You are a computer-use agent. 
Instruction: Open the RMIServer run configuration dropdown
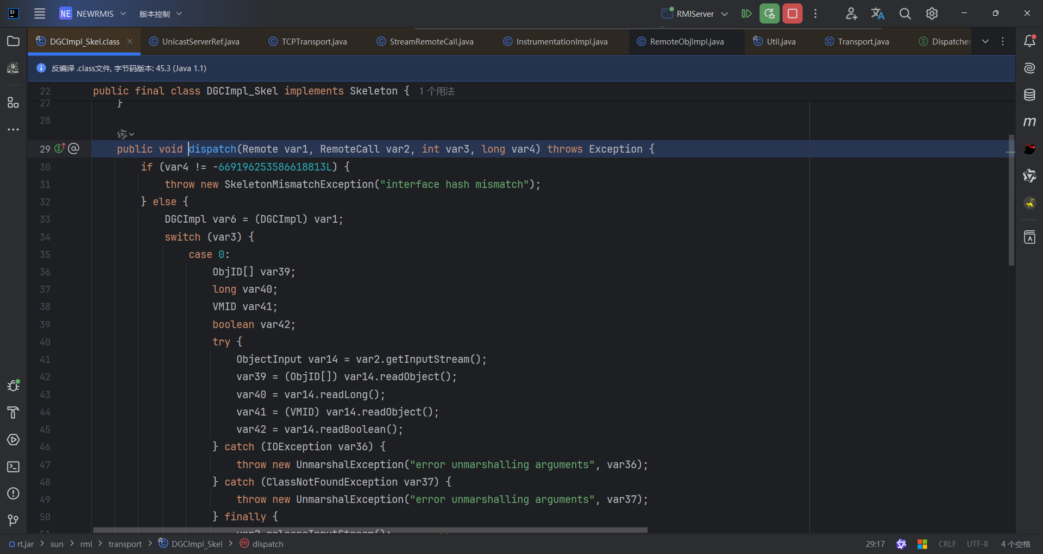pyautogui.click(x=695, y=14)
